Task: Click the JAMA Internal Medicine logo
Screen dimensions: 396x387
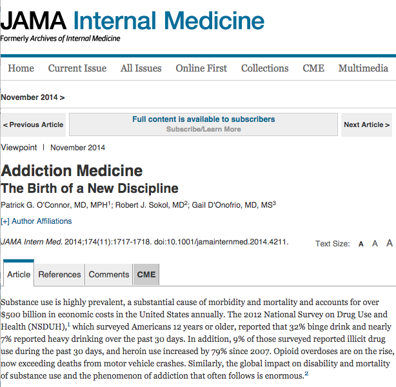Action: [132, 22]
